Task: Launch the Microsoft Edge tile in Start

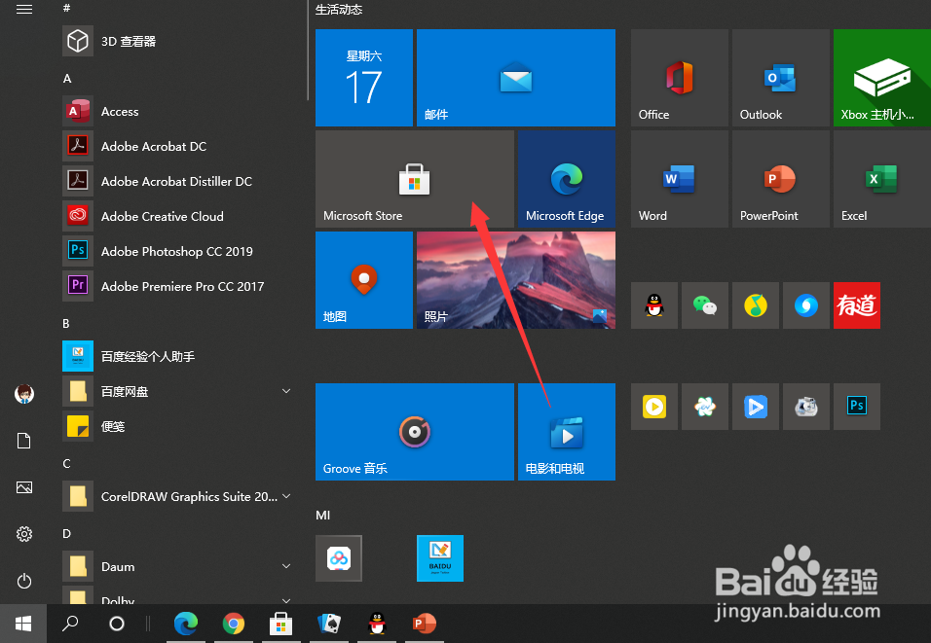Action: pyautogui.click(x=567, y=179)
